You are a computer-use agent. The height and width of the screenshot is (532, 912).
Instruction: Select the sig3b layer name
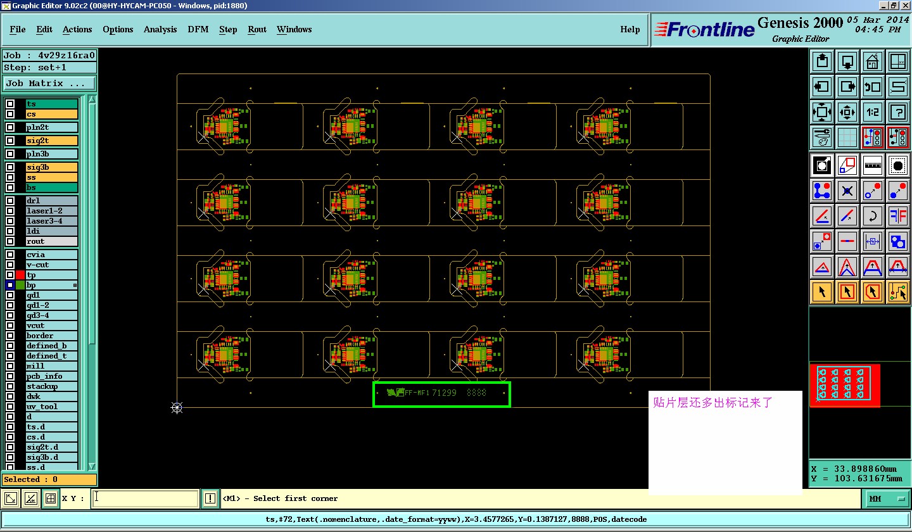(x=51, y=167)
